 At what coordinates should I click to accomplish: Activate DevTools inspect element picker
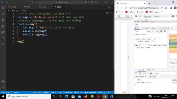pyautogui.click(x=136, y=16)
